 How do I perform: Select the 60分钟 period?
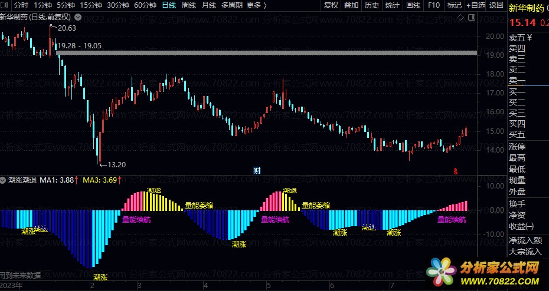pos(145,5)
